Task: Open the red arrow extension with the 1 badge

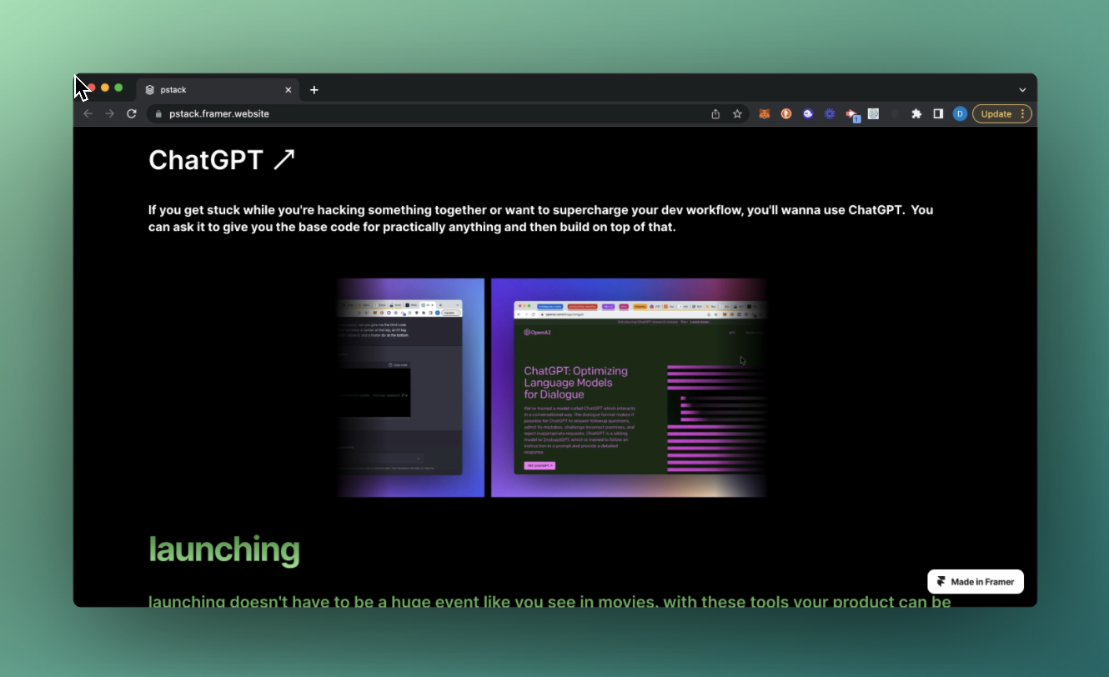Action: pyautogui.click(x=852, y=115)
